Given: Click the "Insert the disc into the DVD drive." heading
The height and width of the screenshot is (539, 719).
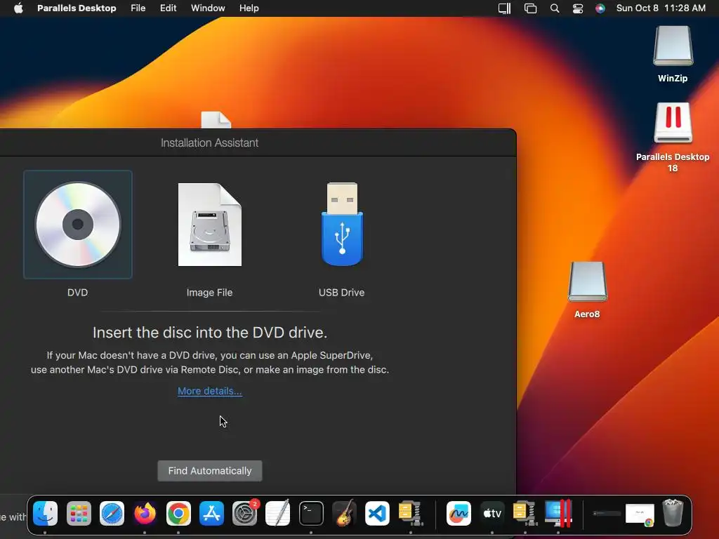Looking at the screenshot, I should pyautogui.click(x=209, y=332).
